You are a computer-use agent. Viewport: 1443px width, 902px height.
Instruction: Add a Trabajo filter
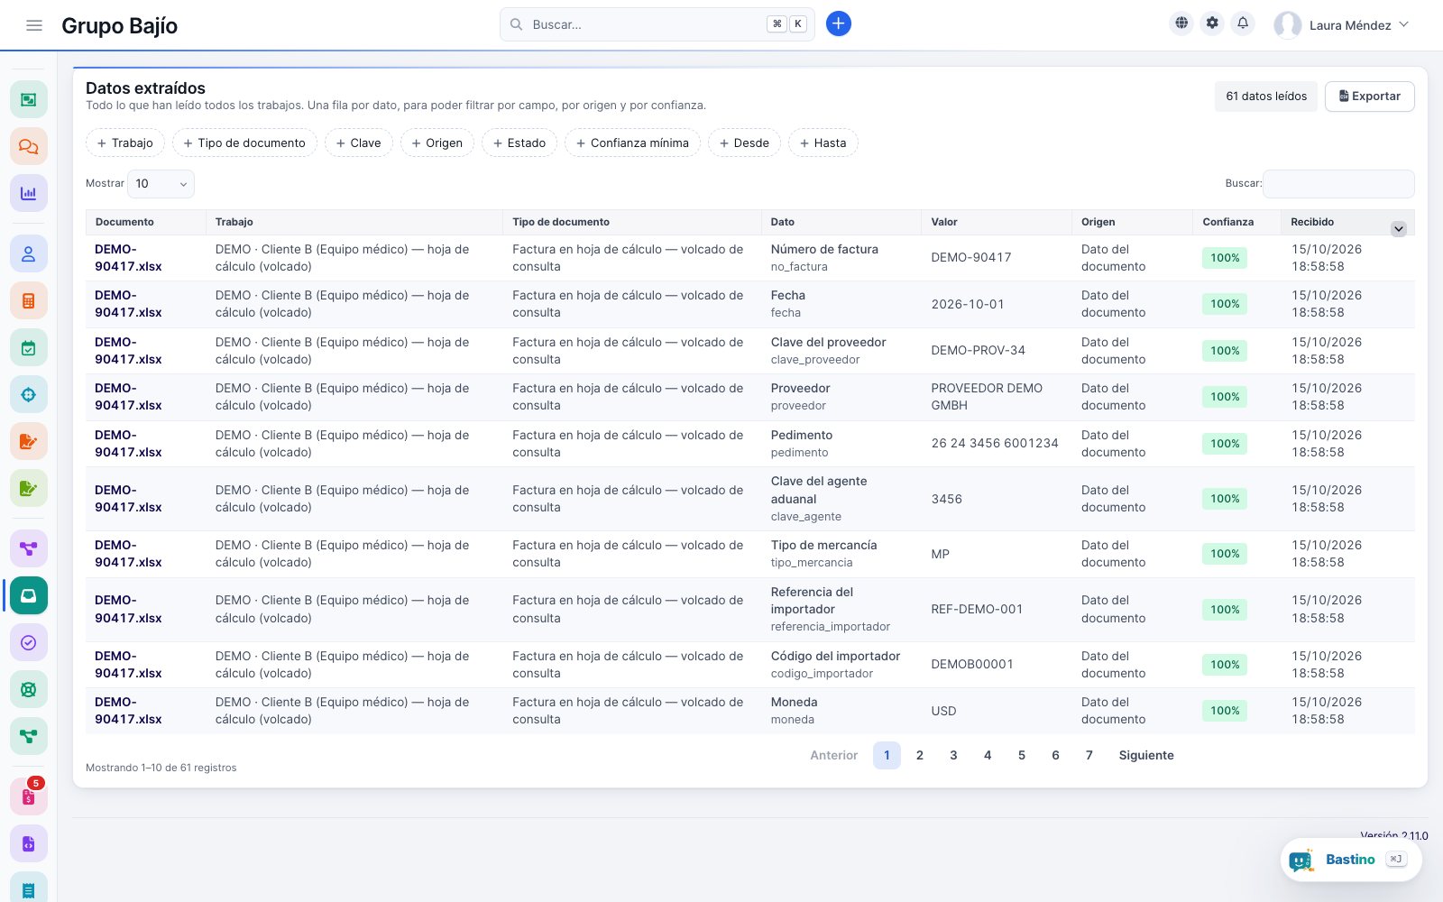(125, 143)
